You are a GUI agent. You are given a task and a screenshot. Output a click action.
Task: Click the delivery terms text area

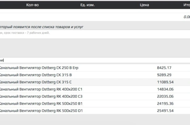point(93,33)
